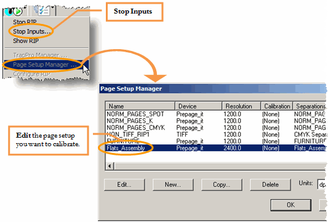The height and width of the screenshot is (223, 328).
Task: Select the NORM_PAGES_SPOT page setup row
Action: 215,114
